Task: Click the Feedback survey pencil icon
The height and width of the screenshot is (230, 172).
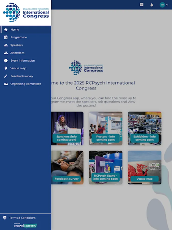Action: pyautogui.click(x=6, y=76)
